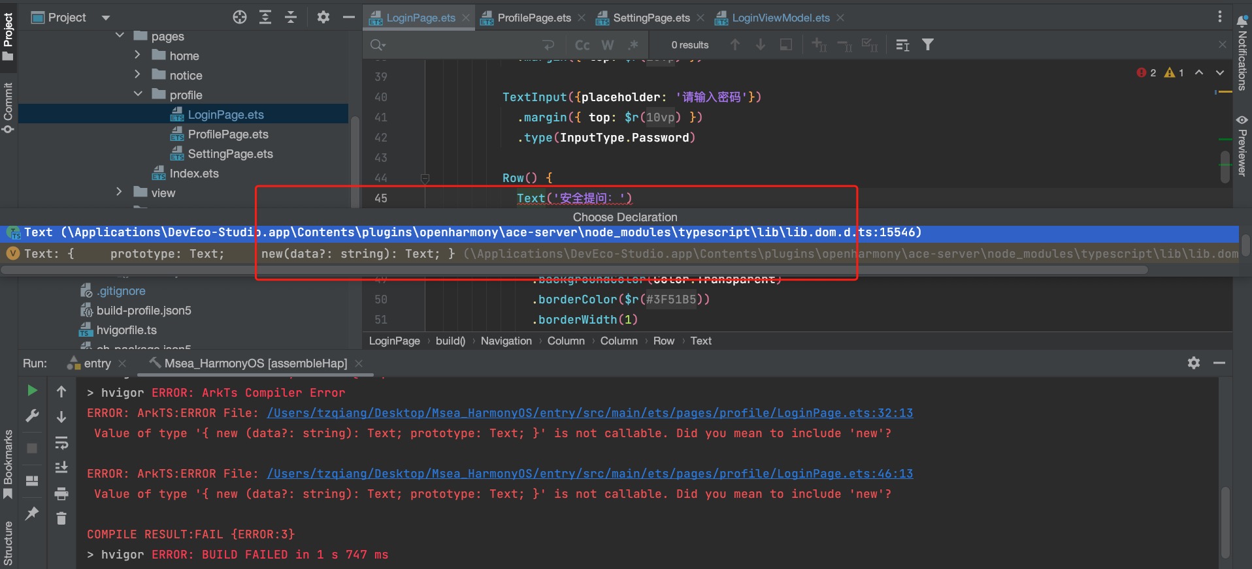Go to next search occurrence arrow
Screen dimensions: 1252x569
click(x=761, y=44)
